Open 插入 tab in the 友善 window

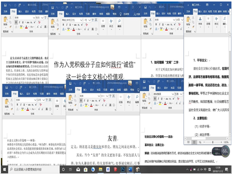[x=85, y=90]
